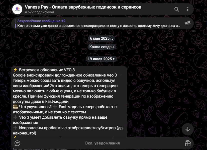Click the 'Канал создан' service message
Screen dimensions: 207x150
pos(101,47)
